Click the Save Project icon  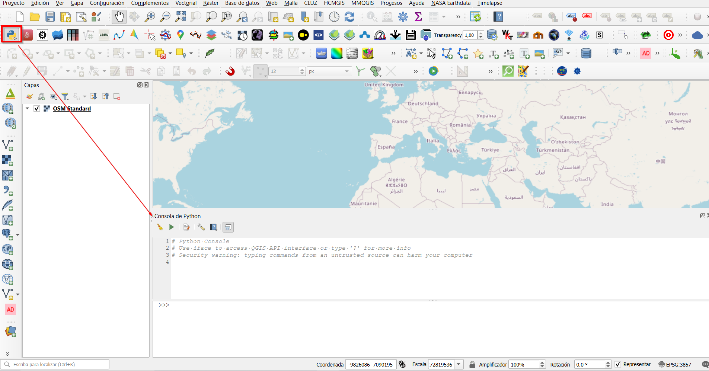(x=50, y=17)
